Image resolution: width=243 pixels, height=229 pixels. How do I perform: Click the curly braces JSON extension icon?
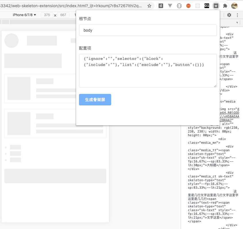[179, 6]
